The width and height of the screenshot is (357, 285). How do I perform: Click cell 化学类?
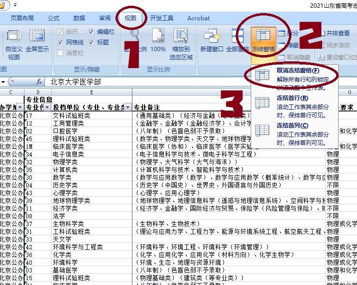click(92, 255)
